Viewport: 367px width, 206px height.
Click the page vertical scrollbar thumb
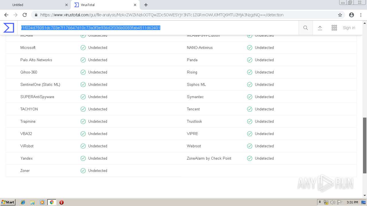pyautogui.click(x=365, y=145)
